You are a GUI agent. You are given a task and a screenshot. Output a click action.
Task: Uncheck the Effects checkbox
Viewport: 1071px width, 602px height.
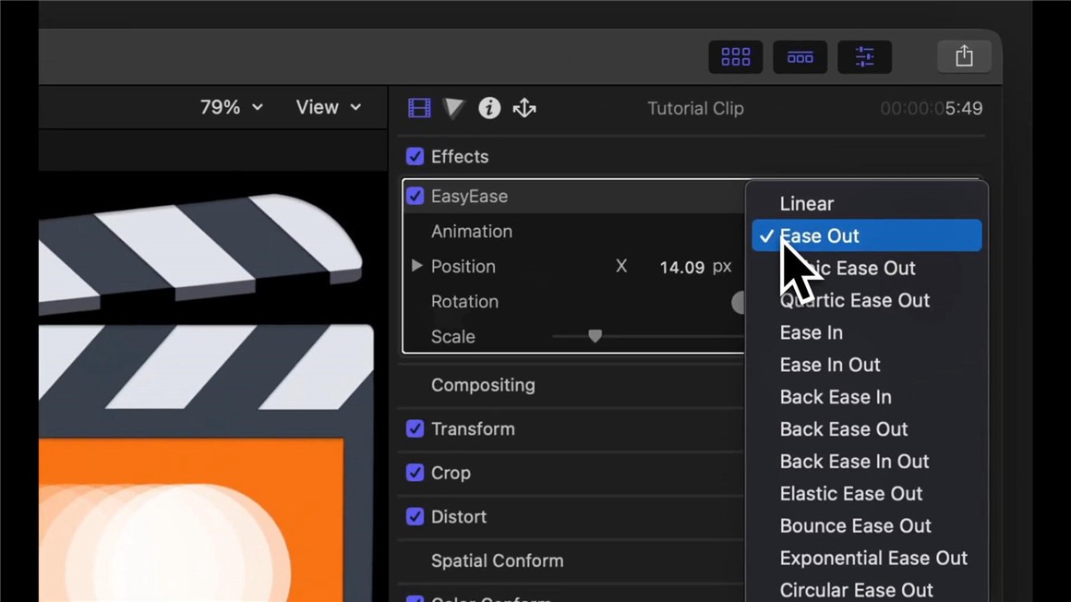click(415, 157)
